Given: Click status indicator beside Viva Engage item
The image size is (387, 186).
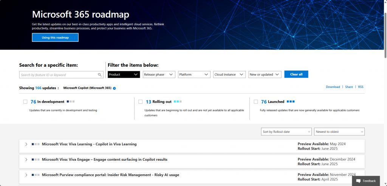Looking at the screenshot, I should point(36,160).
